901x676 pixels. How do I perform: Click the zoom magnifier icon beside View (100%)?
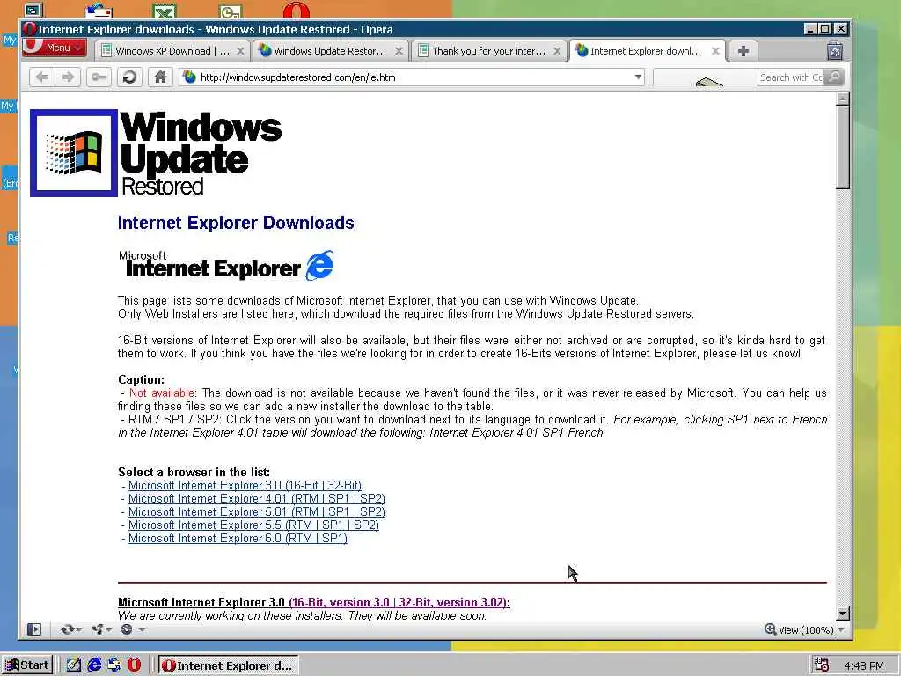tap(771, 629)
